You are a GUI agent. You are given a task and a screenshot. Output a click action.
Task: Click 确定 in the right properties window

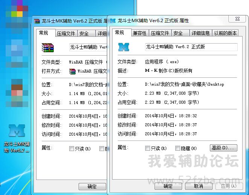point(168,186)
